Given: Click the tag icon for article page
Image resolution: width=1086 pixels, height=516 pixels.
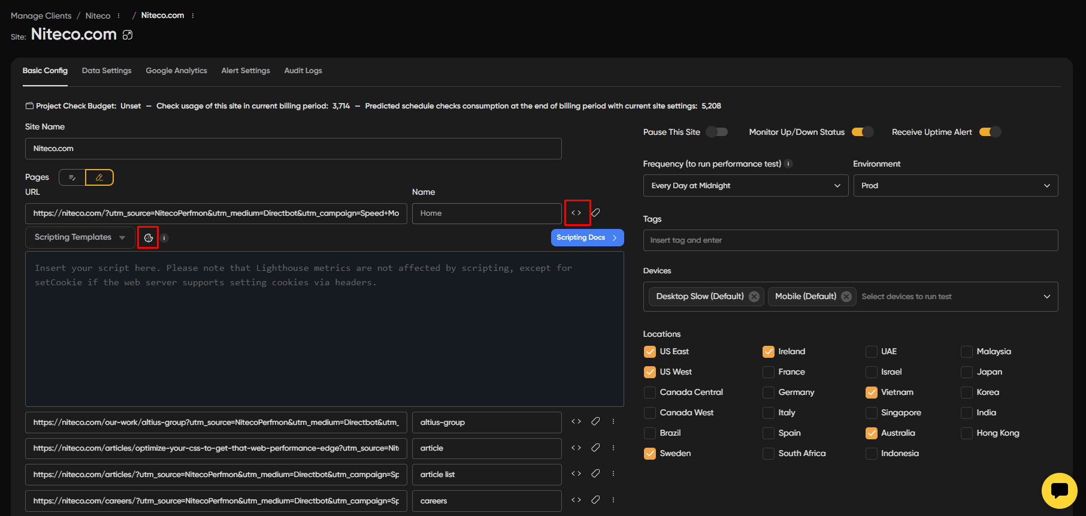Looking at the screenshot, I should click(595, 448).
